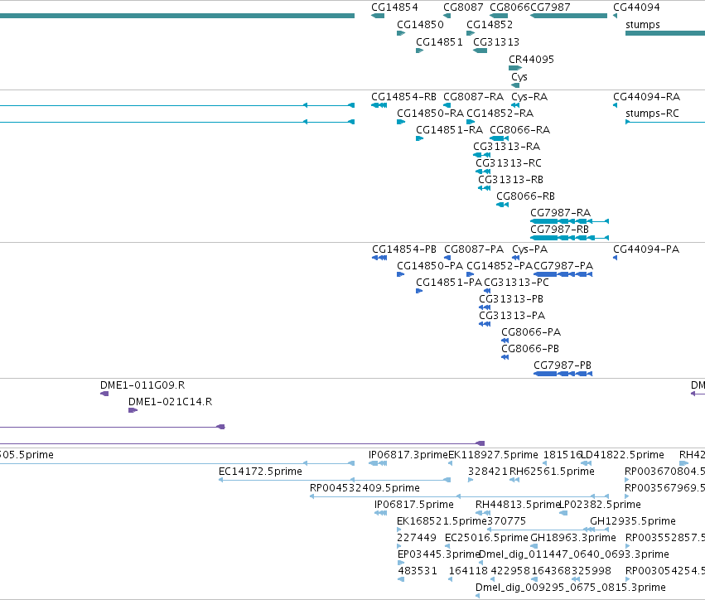Select EST label EC25016.5prime
The image size is (705, 600).
click(486, 539)
